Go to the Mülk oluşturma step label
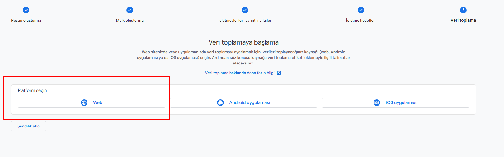 (130, 21)
